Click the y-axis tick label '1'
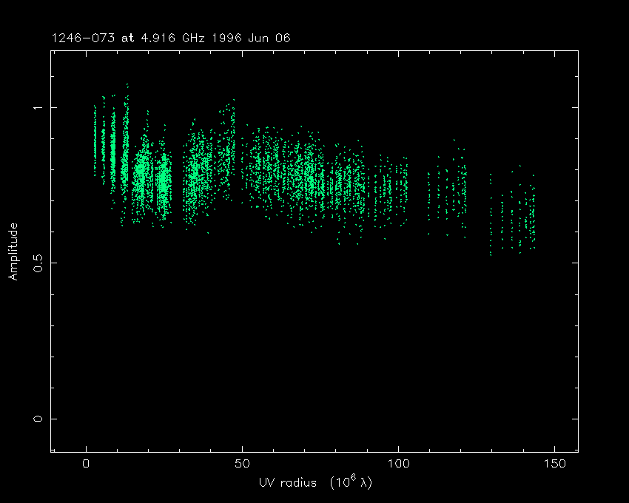The width and height of the screenshot is (629, 503). (x=38, y=108)
